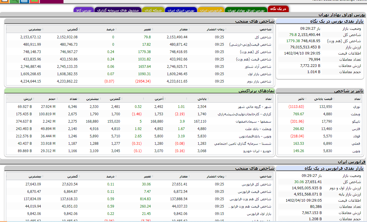Open symbol ونوين in index impact table
The height and width of the screenshot is (222, 367).
tap(356, 151)
